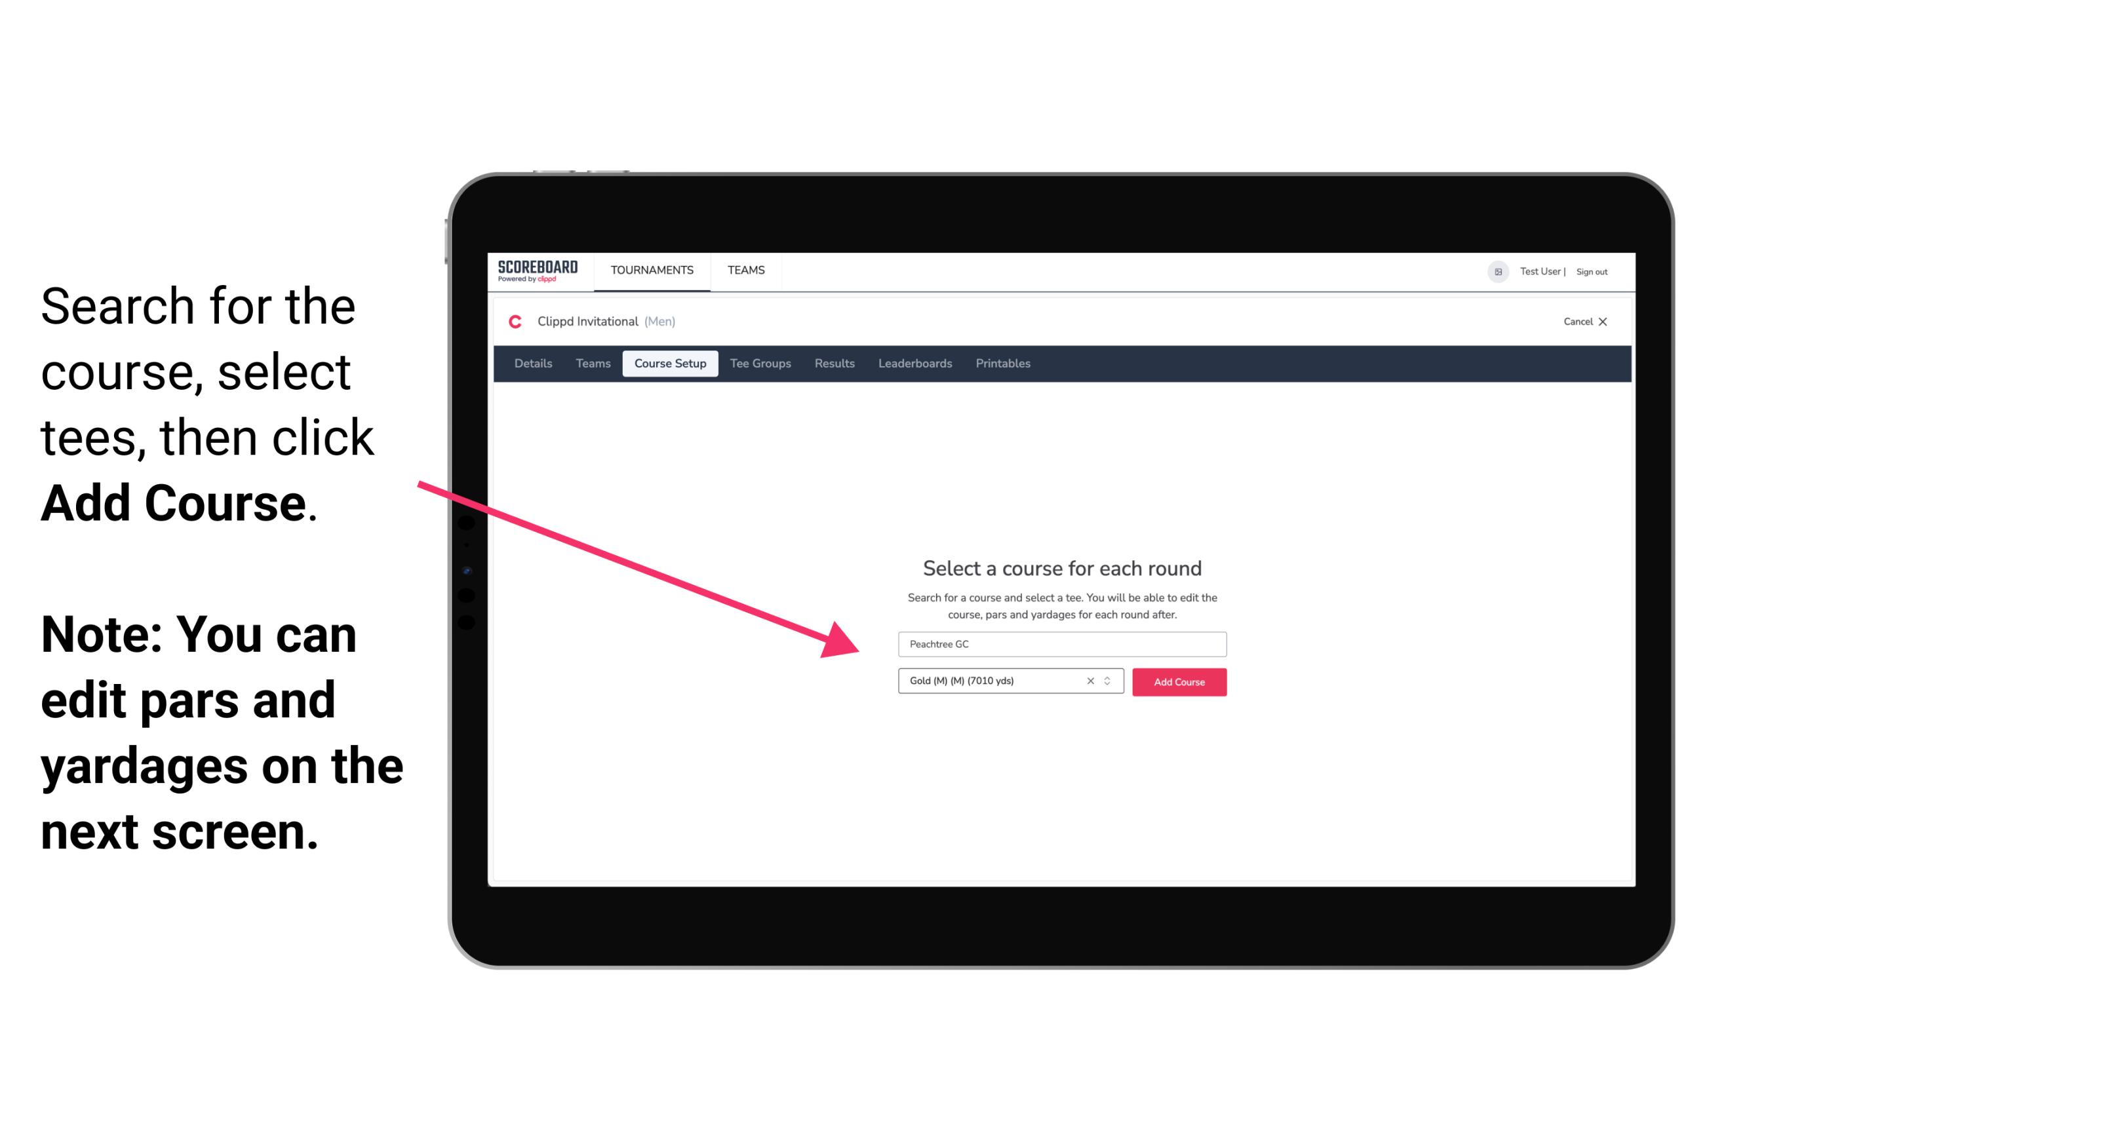Viewport: 2120px width, 1140px height.
Task: Click the Peachtree GC search input field
Action: (1060, 643)
